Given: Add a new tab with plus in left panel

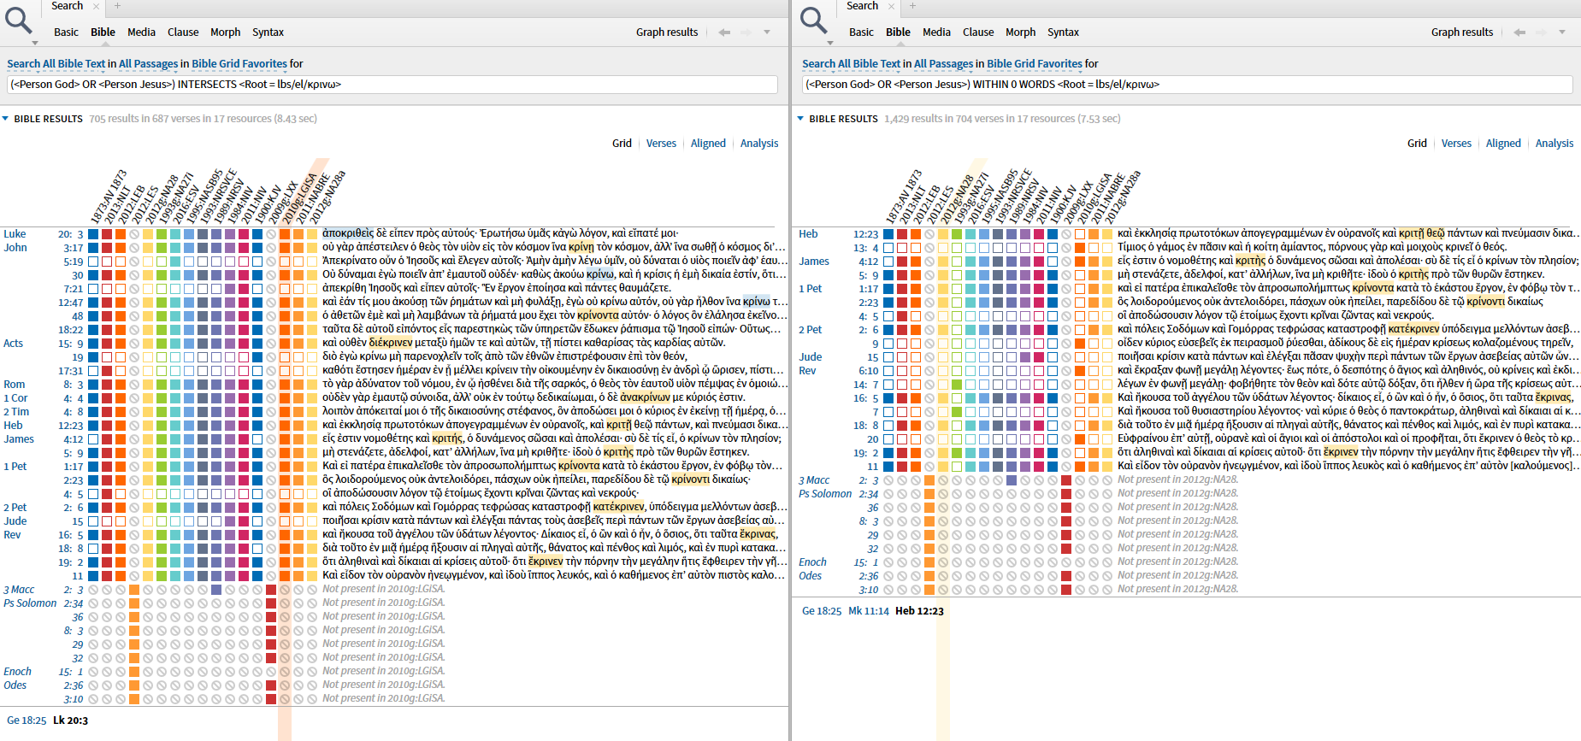Looking at the screenshot, I should pos(117,6).
